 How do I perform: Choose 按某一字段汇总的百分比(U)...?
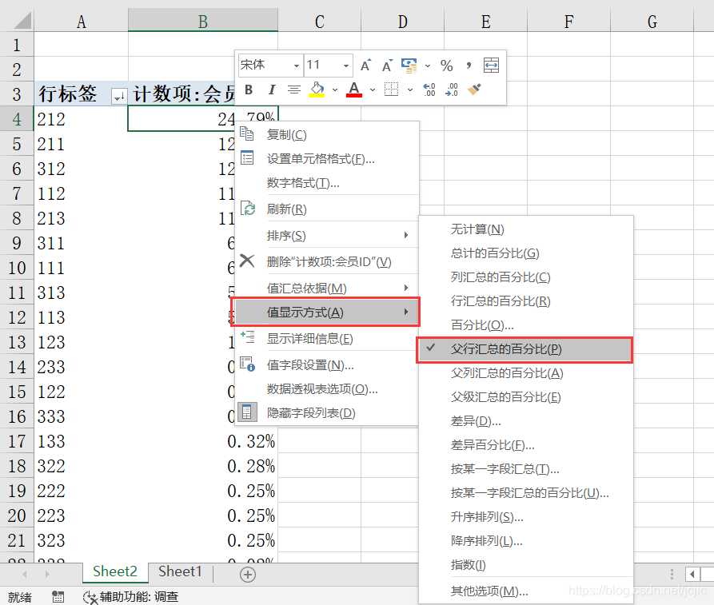click(x=525, y=493)
